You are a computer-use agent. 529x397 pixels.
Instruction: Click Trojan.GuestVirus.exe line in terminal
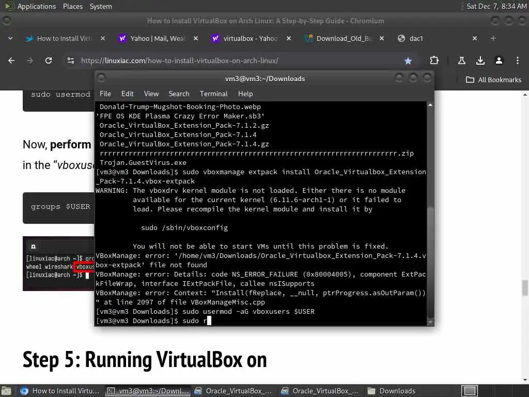pos(143,162)
